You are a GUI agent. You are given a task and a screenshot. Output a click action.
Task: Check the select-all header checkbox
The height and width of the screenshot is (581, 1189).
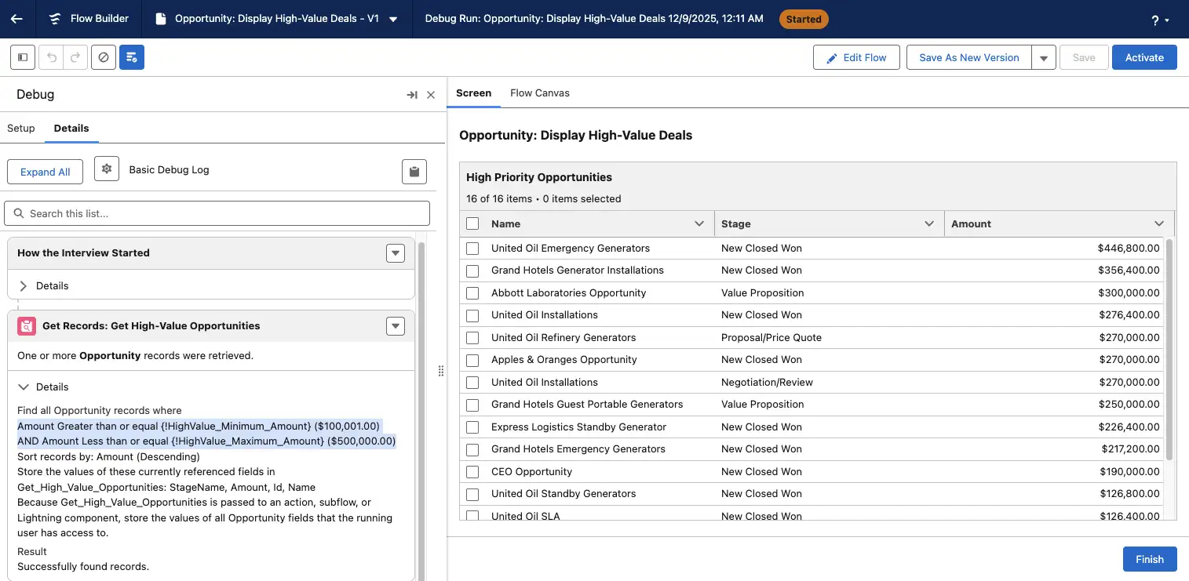pyautogui.click(x=472, y=223)
